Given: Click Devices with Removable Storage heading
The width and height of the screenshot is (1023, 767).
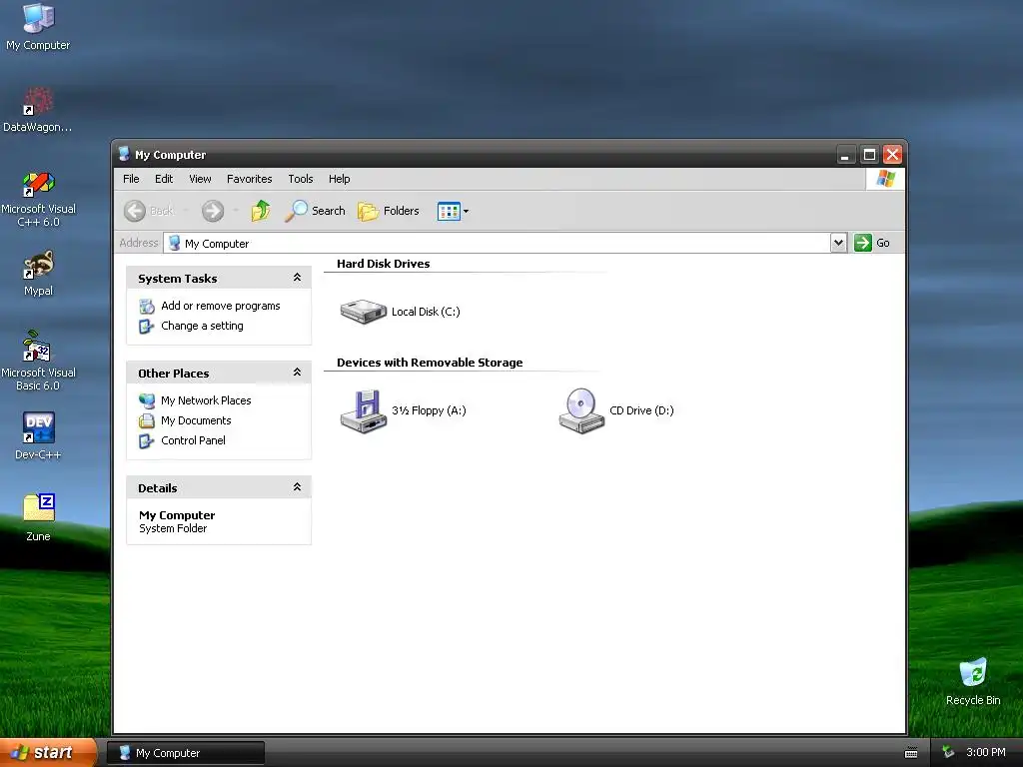Looking at the screenshot, I should click(430, 363).
